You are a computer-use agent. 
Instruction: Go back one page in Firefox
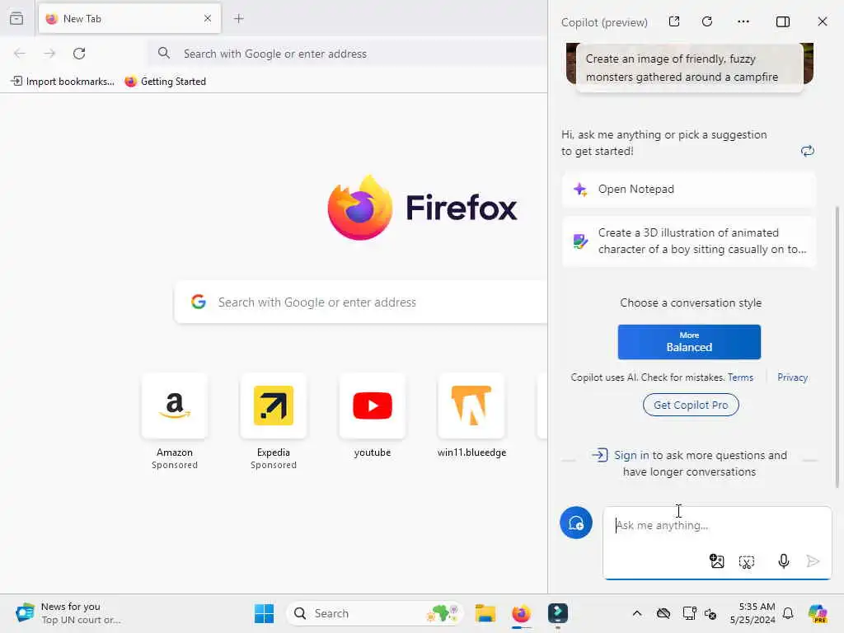(x=20, y=54)
